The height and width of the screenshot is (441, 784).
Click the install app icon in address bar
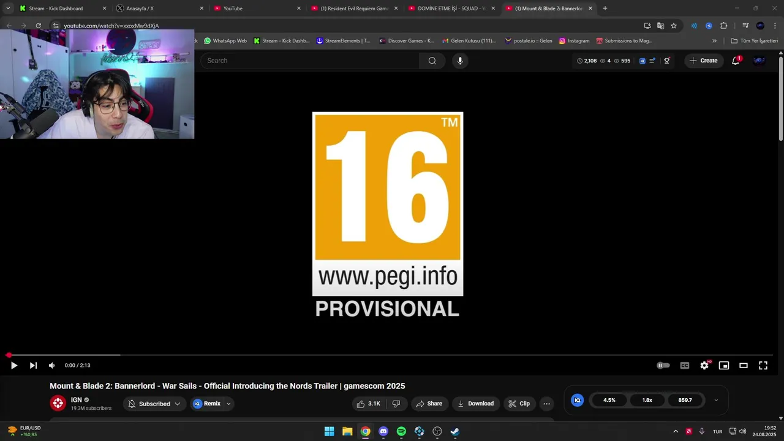(647, 26)
